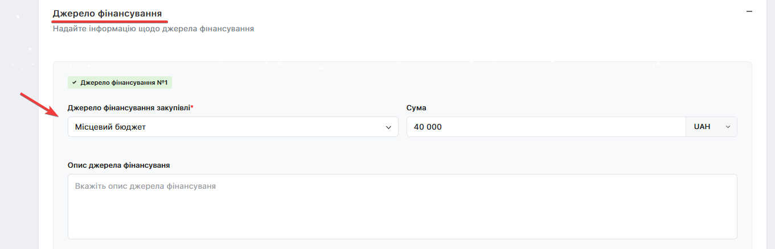Click the green checkmark icon in the badge
775x249 pixels.
(74, 82)
